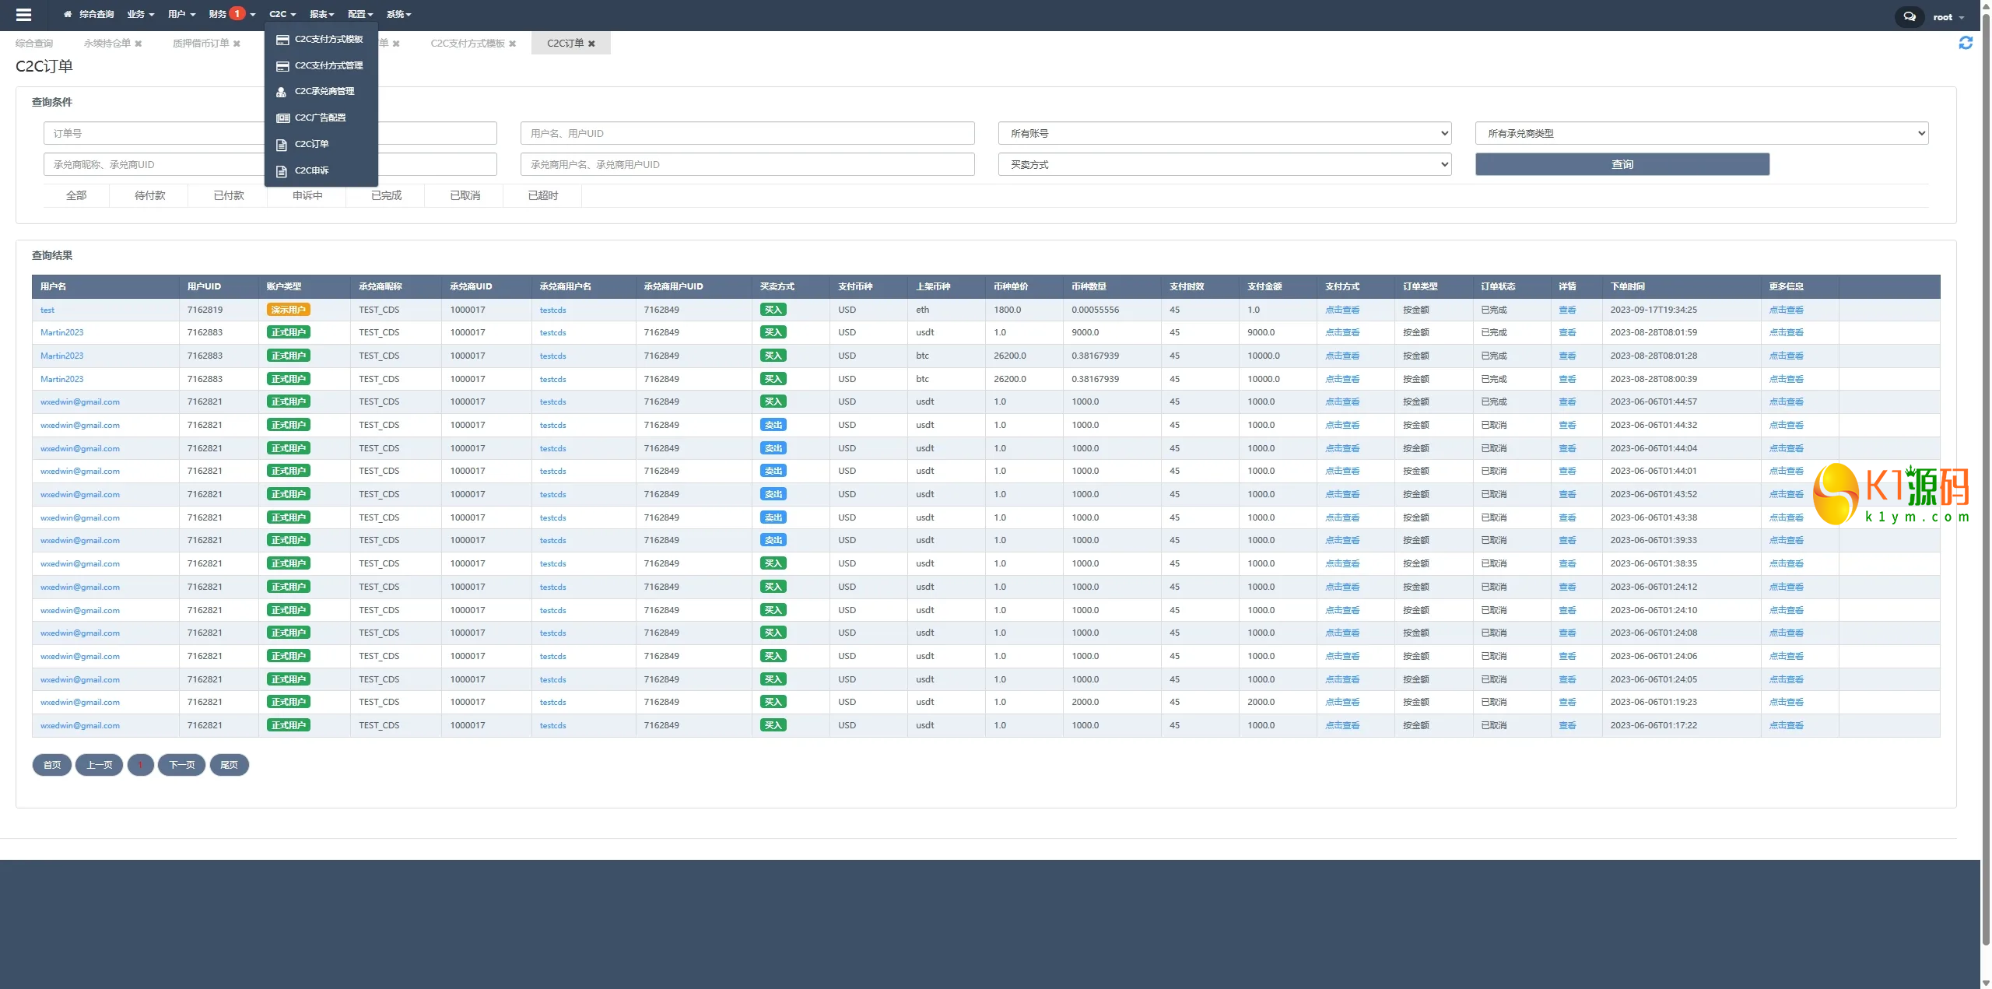
Task: Go to 下一页 in pagination
Action: [181, 766]
